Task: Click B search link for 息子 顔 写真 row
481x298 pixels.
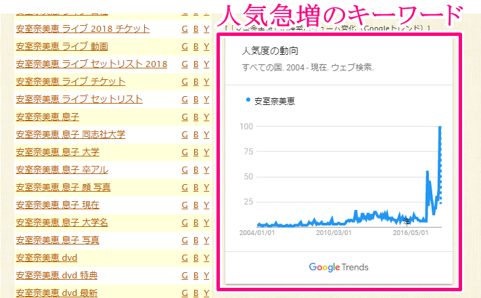Action: (196, 187)
